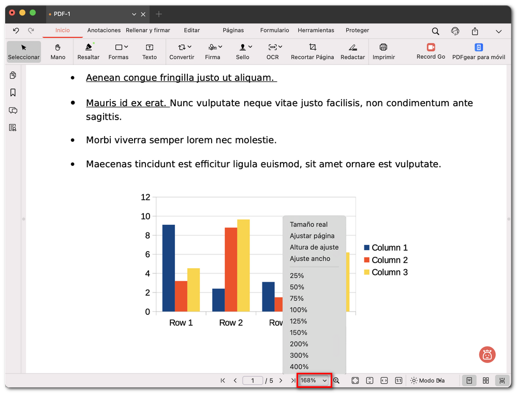Open the bookmarks panel in the sidebar

coord(13,93)
